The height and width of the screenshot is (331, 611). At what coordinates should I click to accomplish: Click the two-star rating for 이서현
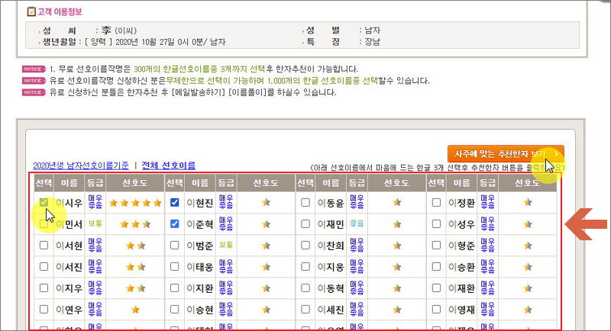(135, 246)
